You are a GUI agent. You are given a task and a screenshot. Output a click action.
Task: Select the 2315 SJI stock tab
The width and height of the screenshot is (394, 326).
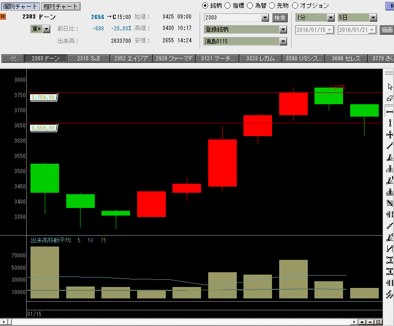(89, 59)
